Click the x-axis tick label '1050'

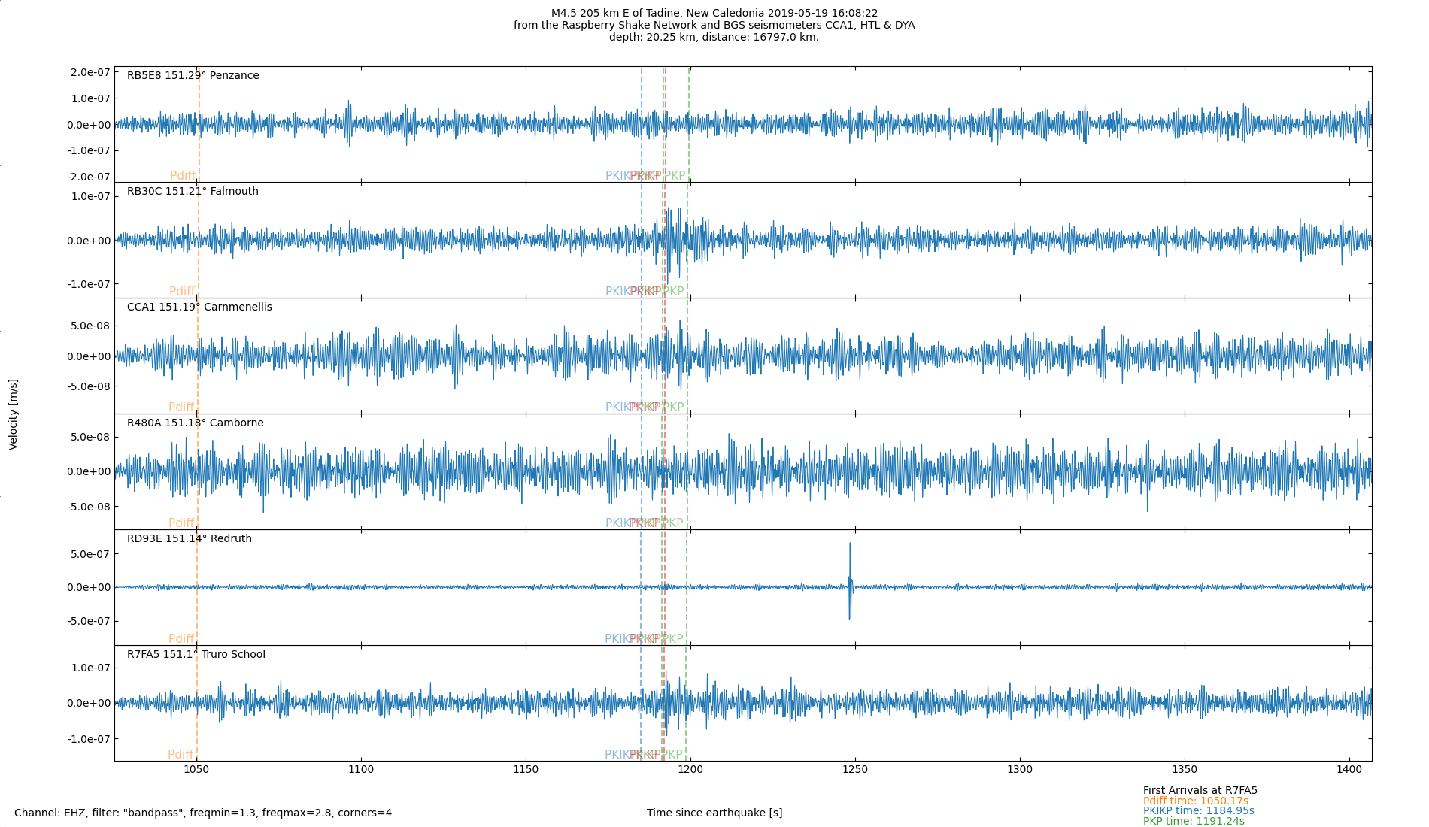click(x=196, y=769)
